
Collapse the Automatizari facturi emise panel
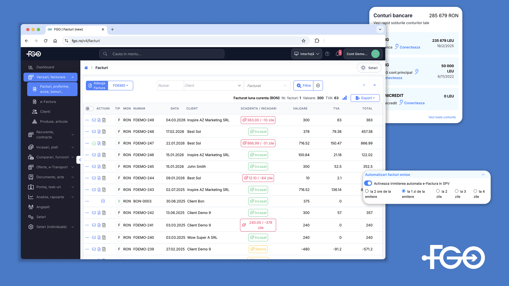(x=483, y=175)
